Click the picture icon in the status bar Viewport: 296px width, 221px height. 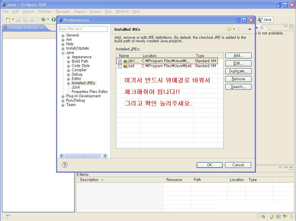pyautogui.click(x=278, y=217)
